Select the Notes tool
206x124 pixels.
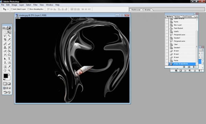[5, 67]
